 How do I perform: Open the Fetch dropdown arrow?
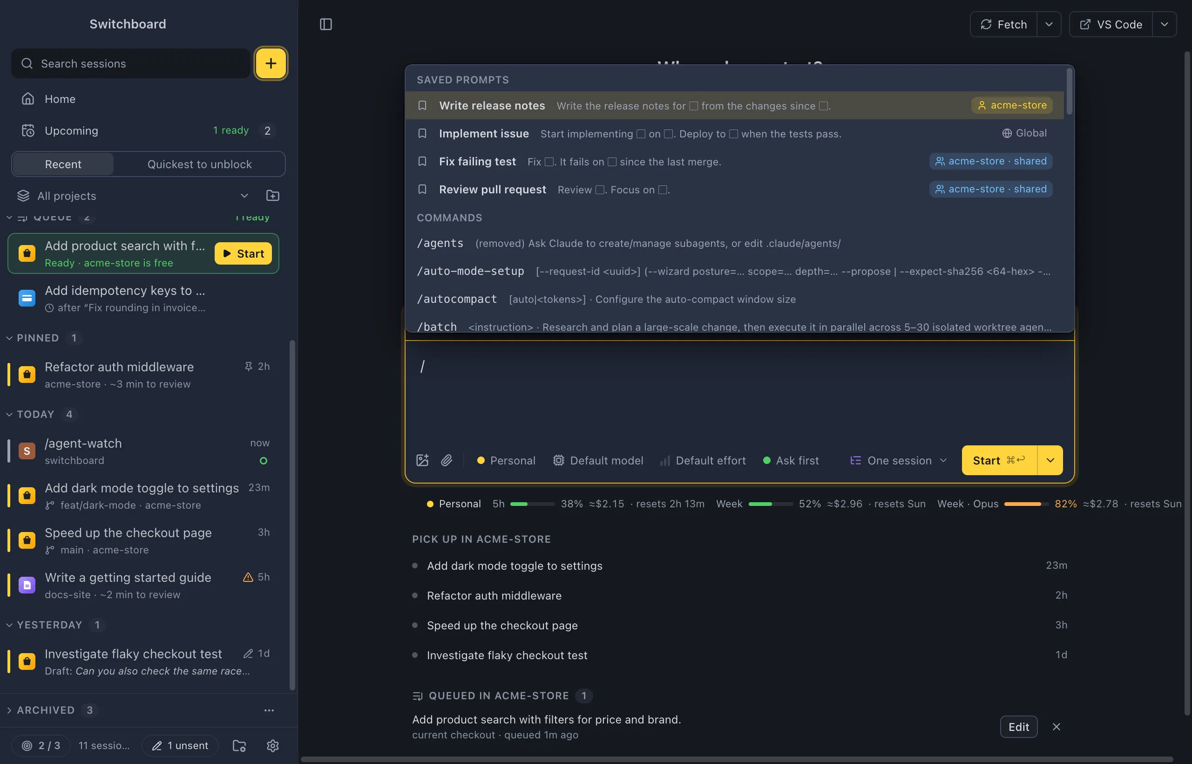point(1049,24)
